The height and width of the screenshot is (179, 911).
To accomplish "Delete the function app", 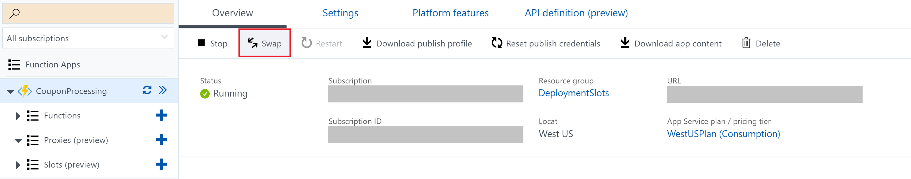I will (x=761, y=44).
